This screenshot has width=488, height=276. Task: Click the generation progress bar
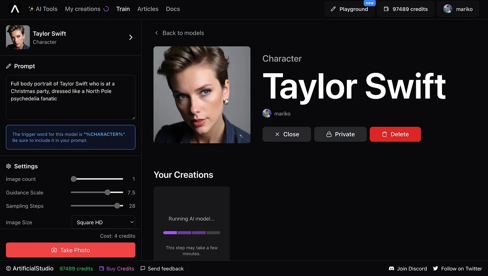[192, 232]
